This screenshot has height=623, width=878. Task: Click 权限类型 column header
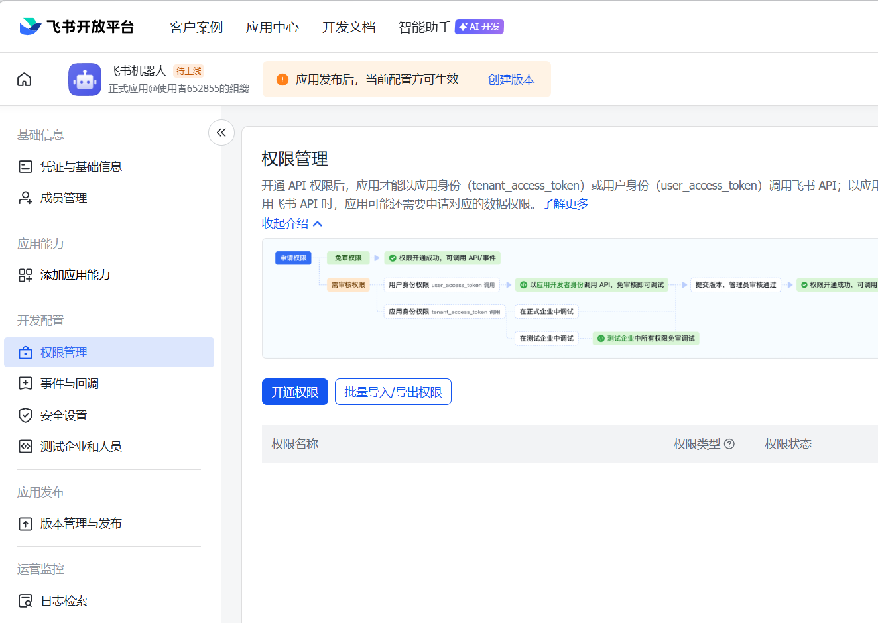point(697,444)
